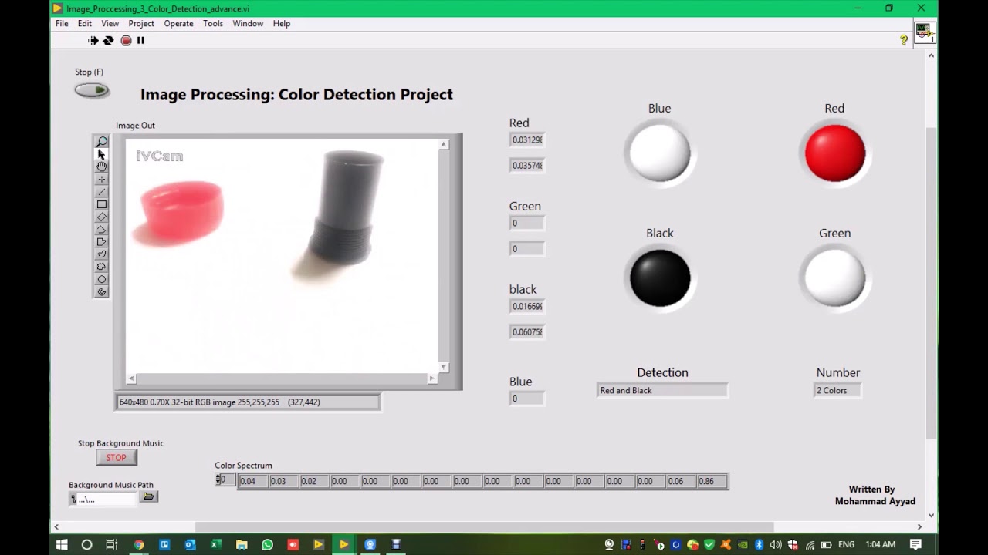Select the Freehand Line tool

click(x=101, y=254)
